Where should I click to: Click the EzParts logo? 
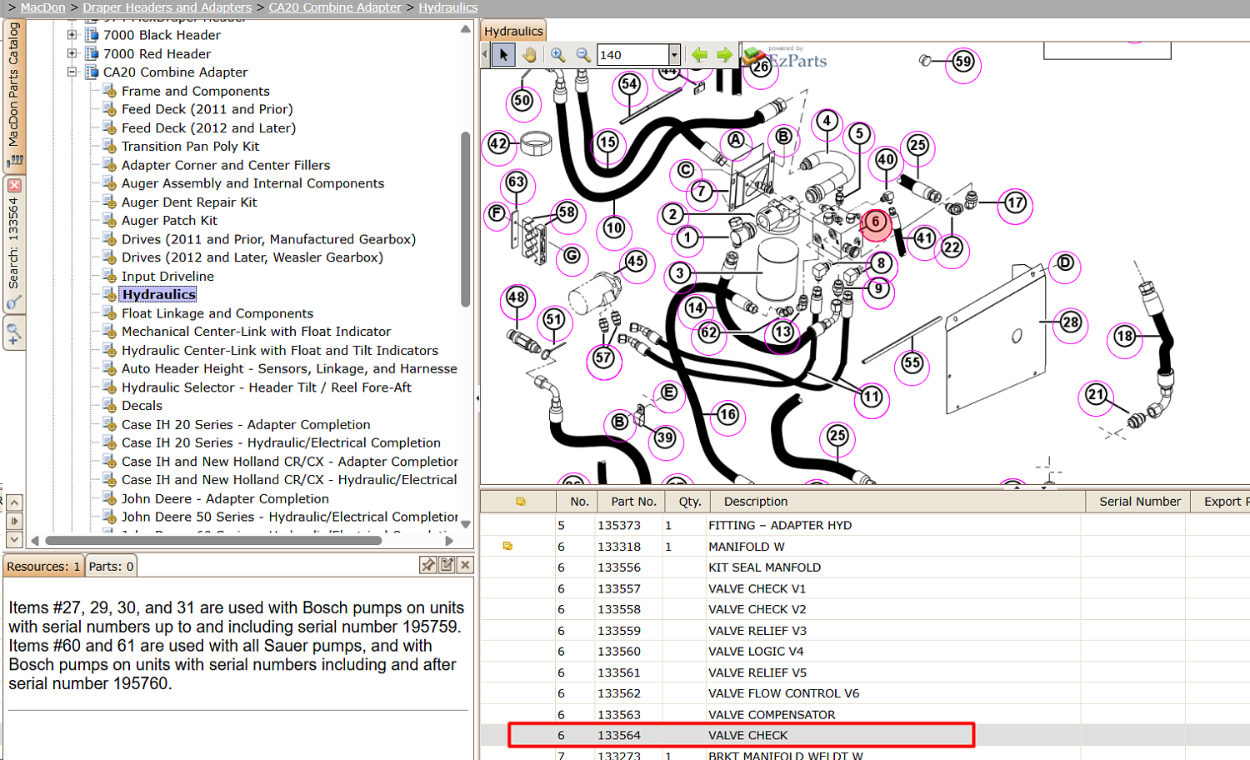(x=786, y=57)
